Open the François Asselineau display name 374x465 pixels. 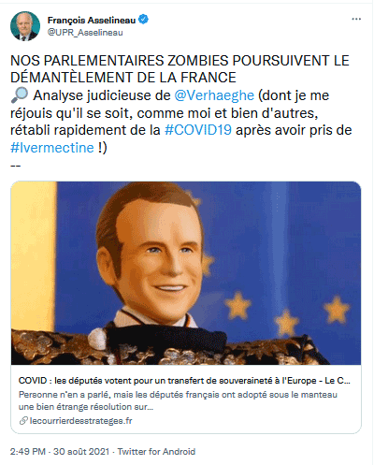click(92, 20)
